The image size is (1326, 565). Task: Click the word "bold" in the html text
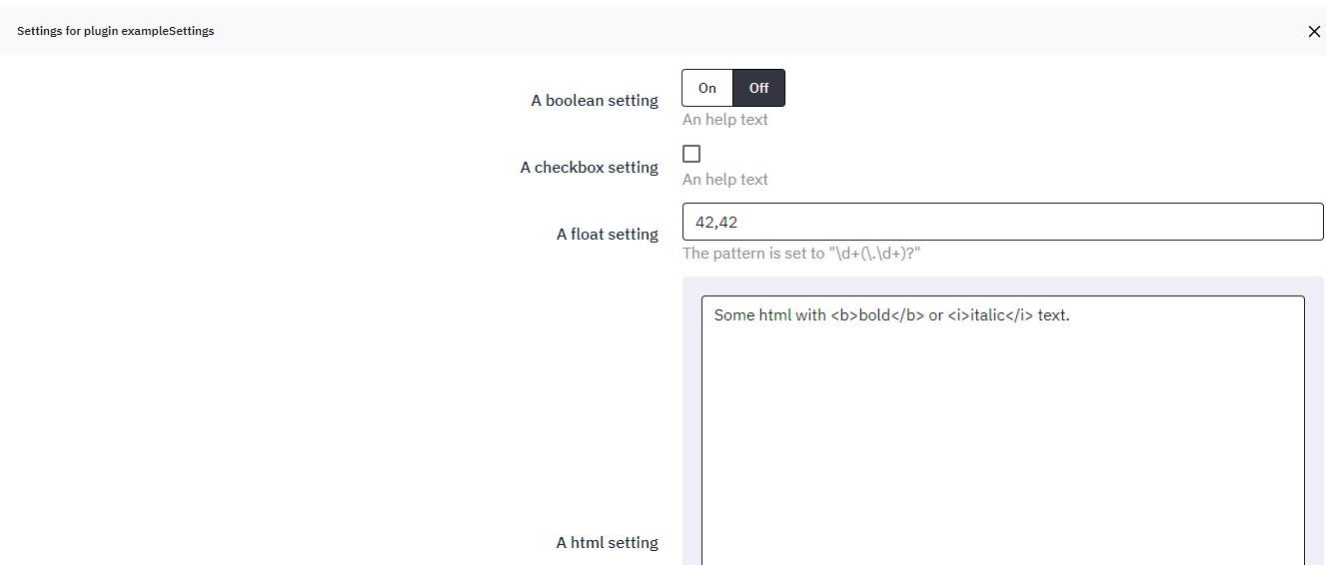pos(874,315)
